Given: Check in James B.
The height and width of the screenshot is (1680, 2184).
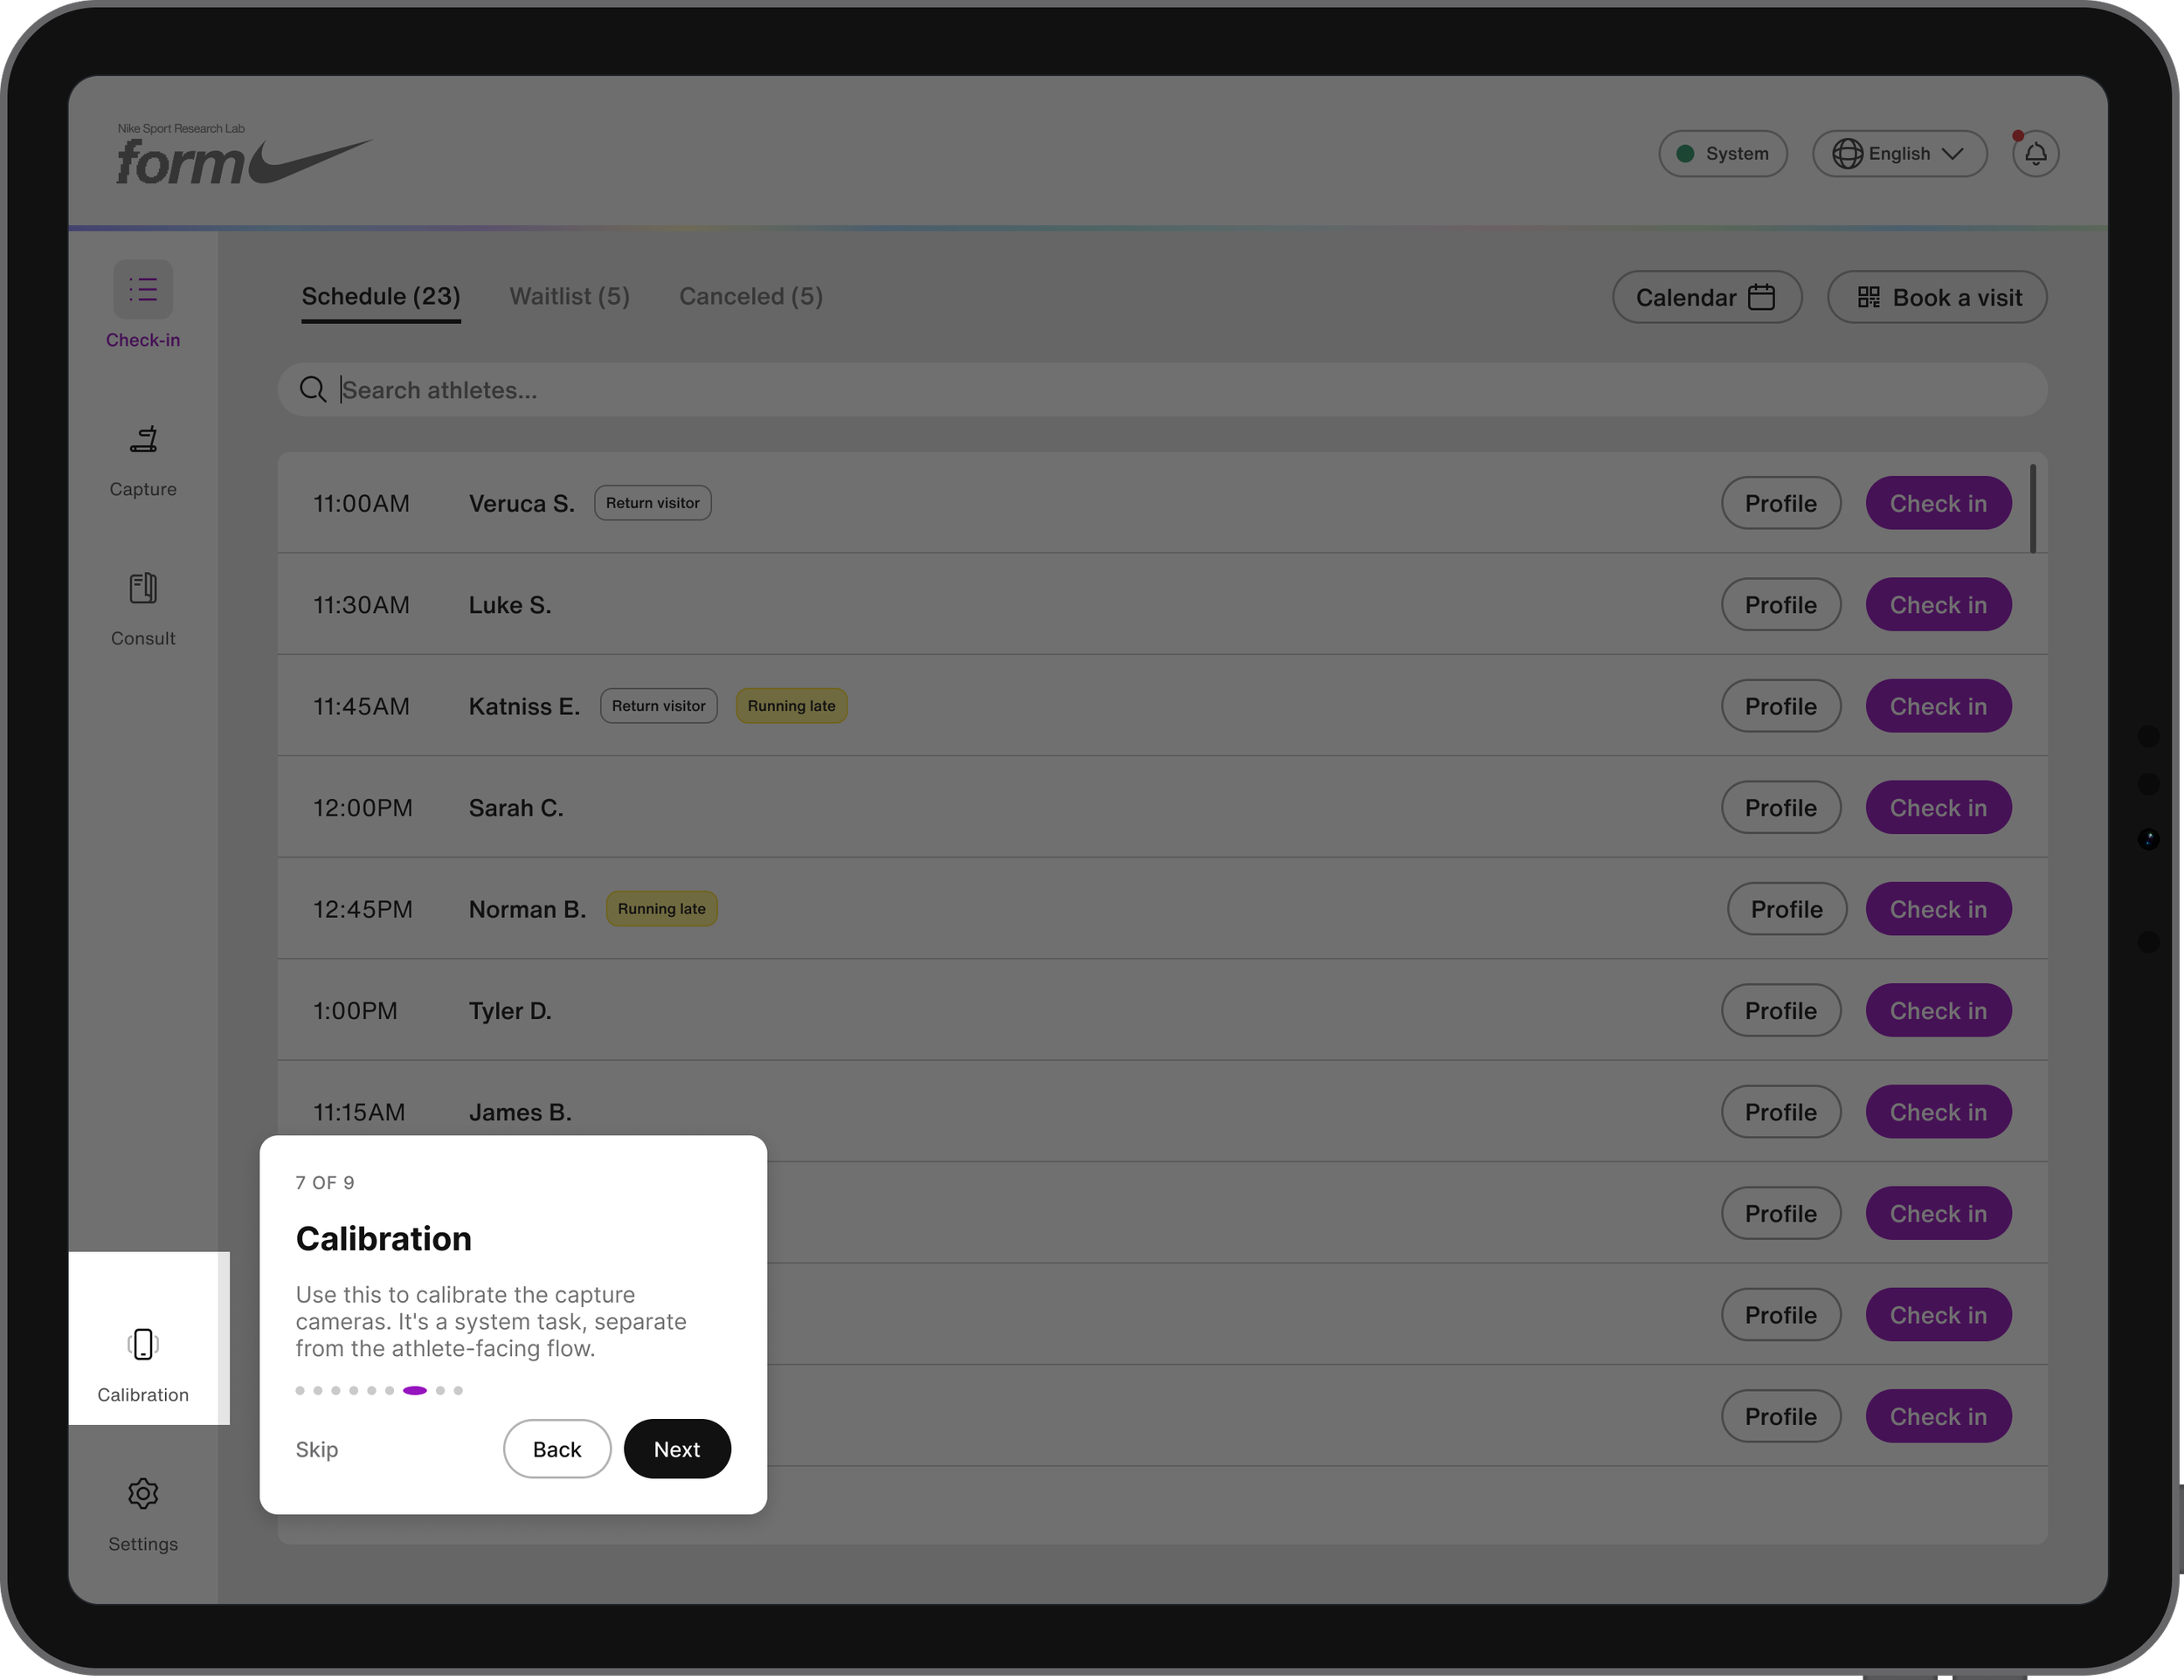Looking at the screenshot, I should (x=1937, y=1112).
